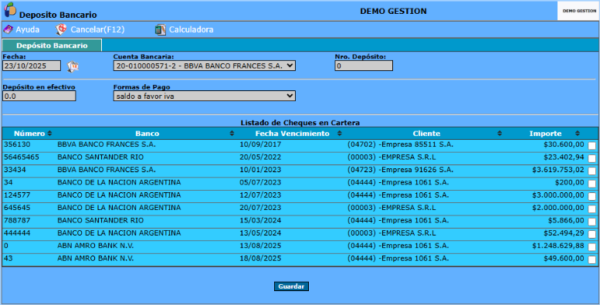Sort the table by Cliente arrows

[x=500, y=134]
